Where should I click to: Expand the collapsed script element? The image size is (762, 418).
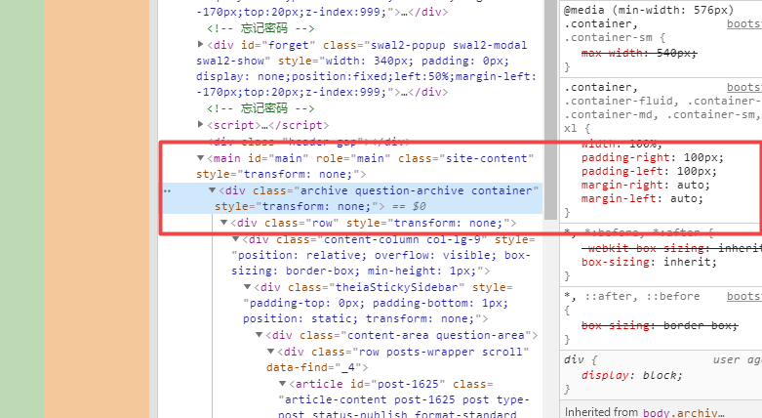point(200,125)
